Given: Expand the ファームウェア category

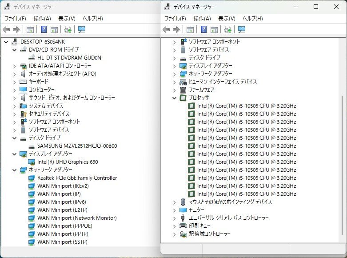Looking at the screenshot, I should tap(174, 90).
